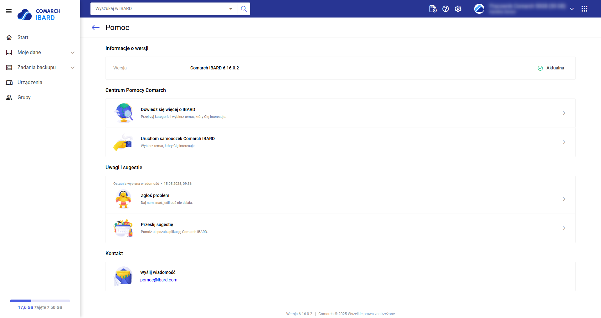Open the backup tasks status icon in header
Screen dimensions: 601x318
pos(433,9)
